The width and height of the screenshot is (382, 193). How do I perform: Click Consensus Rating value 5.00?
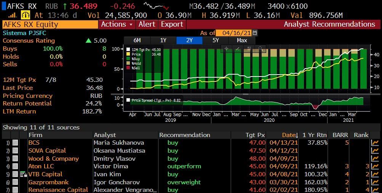[100, 41]
